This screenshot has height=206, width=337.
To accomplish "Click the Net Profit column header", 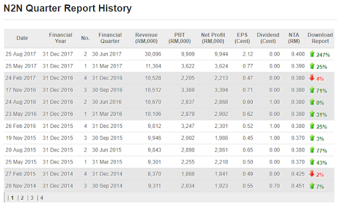I will pyautogui.click(x=213, y=38).
